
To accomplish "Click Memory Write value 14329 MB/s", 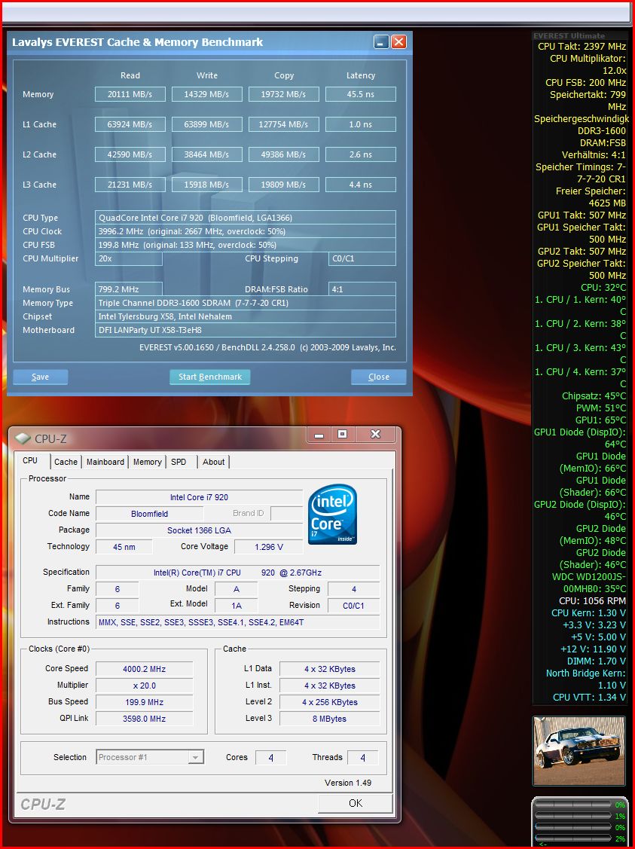I will (207, 94).
